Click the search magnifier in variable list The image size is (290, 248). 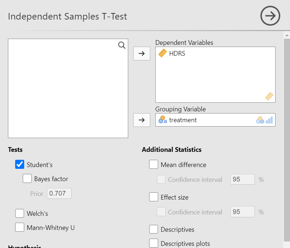pos(122,45)
